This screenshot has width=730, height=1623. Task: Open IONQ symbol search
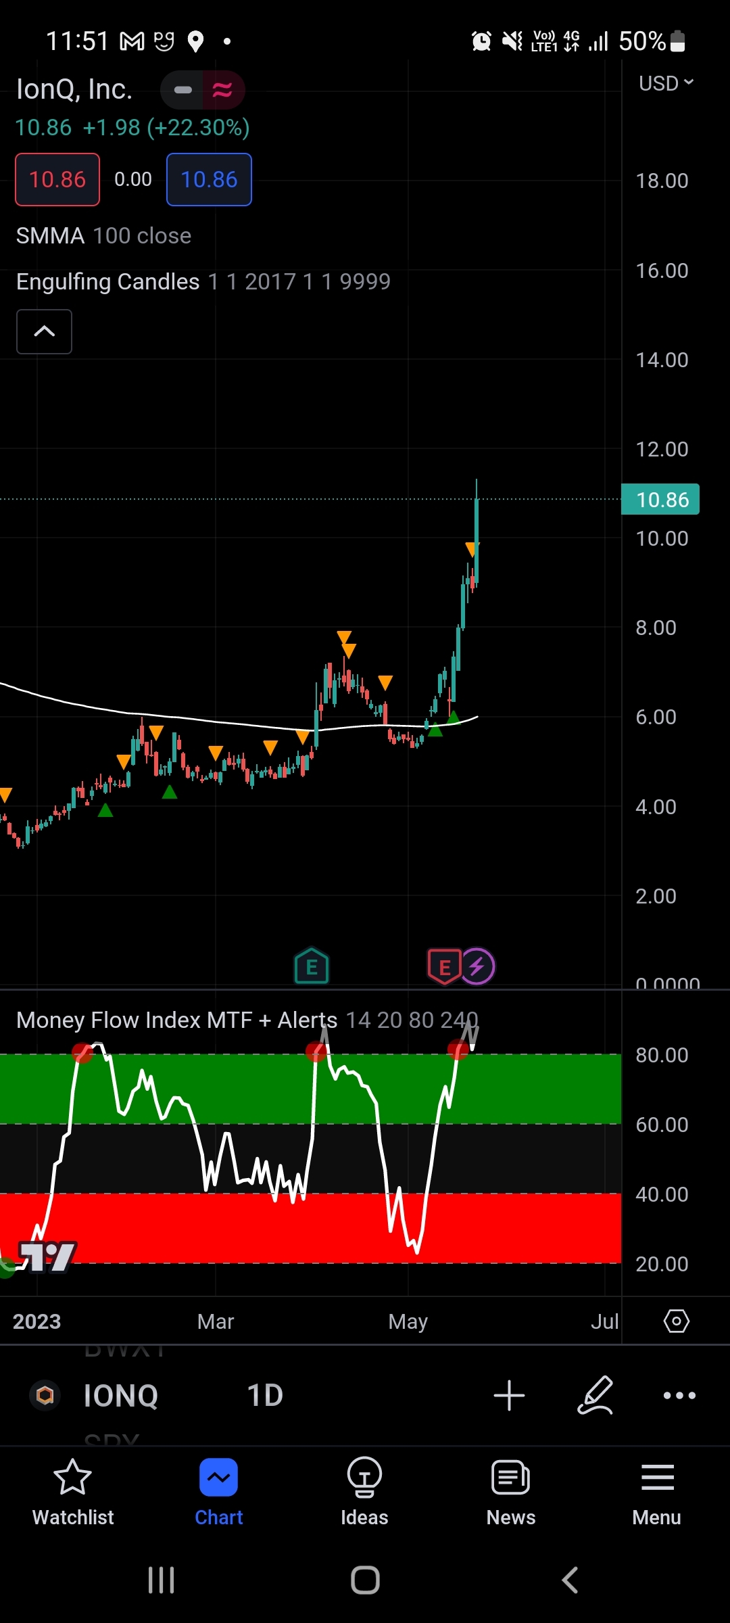click(x=121, y=1396)
